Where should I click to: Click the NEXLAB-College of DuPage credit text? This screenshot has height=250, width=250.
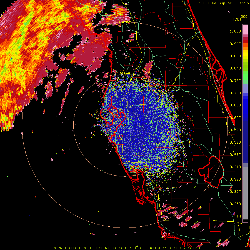click(x=223, y=3)
